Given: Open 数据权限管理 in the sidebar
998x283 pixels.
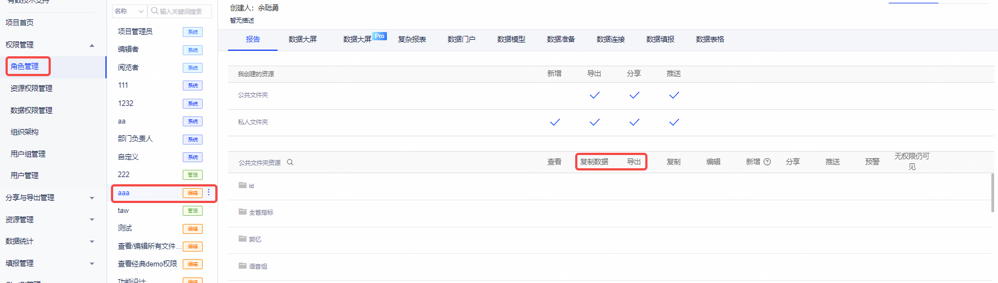Looking at the screenshot, I should pyautogui.click(x=31, y=110).
